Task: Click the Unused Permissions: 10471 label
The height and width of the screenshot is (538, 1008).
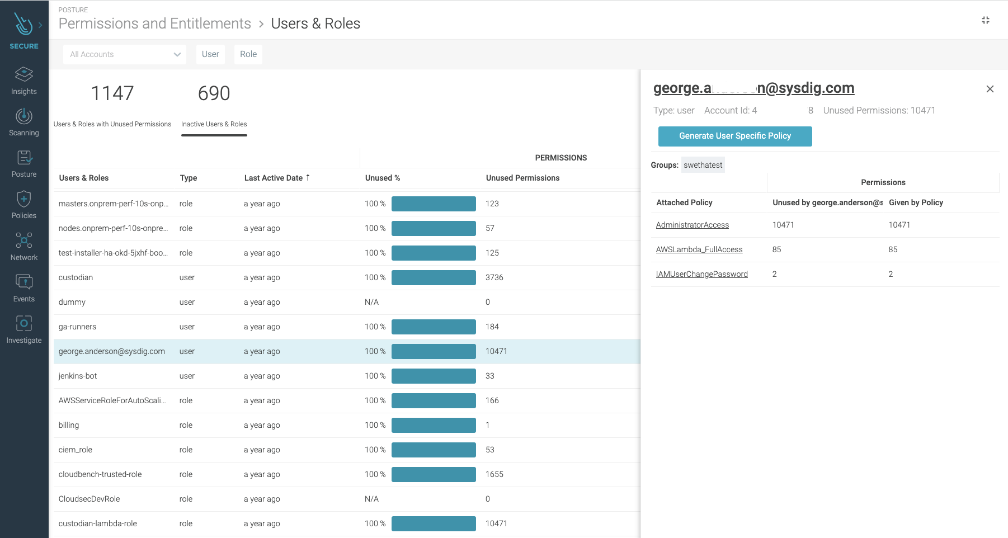Action: (879, 111)
